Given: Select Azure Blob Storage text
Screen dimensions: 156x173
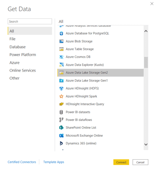Looking at the screenshot, I should [x=79, y=41].
